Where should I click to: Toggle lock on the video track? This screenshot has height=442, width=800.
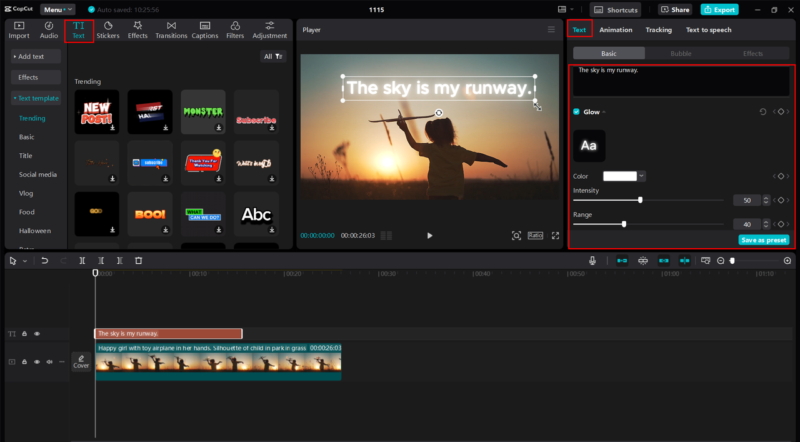pos(24,362)
